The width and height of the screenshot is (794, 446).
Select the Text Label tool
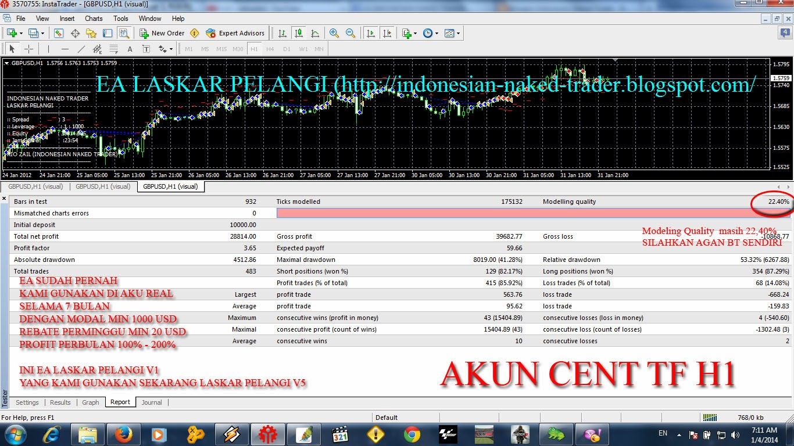click(x=146, y=49)
